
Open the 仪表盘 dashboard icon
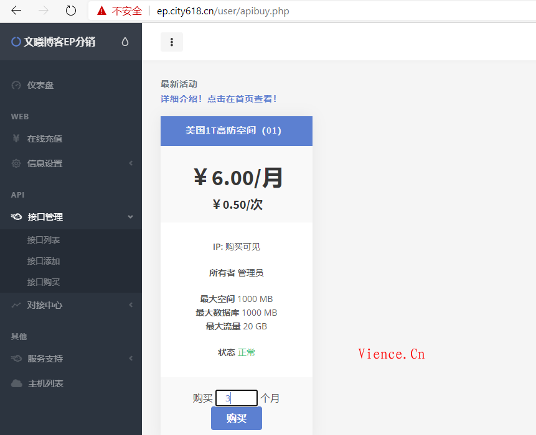coord(15,85)
